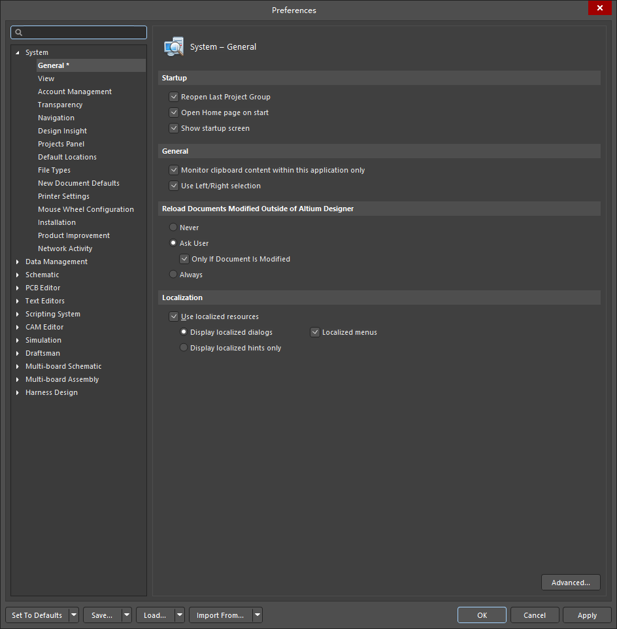Open Printer Settings page

[63, 196]
